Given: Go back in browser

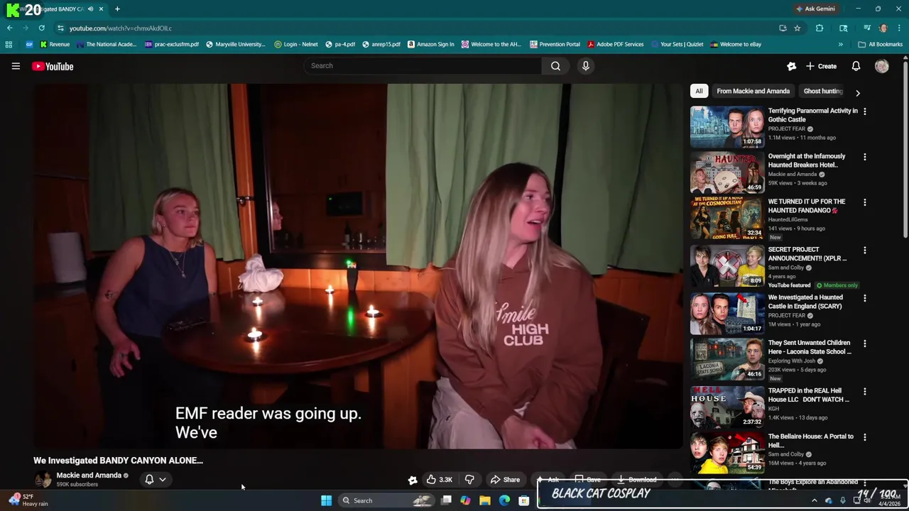Looking at the screenshot, I should point(10,28).
